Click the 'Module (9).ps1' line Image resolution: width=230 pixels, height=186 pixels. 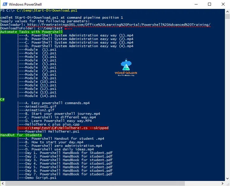(41, 78)
